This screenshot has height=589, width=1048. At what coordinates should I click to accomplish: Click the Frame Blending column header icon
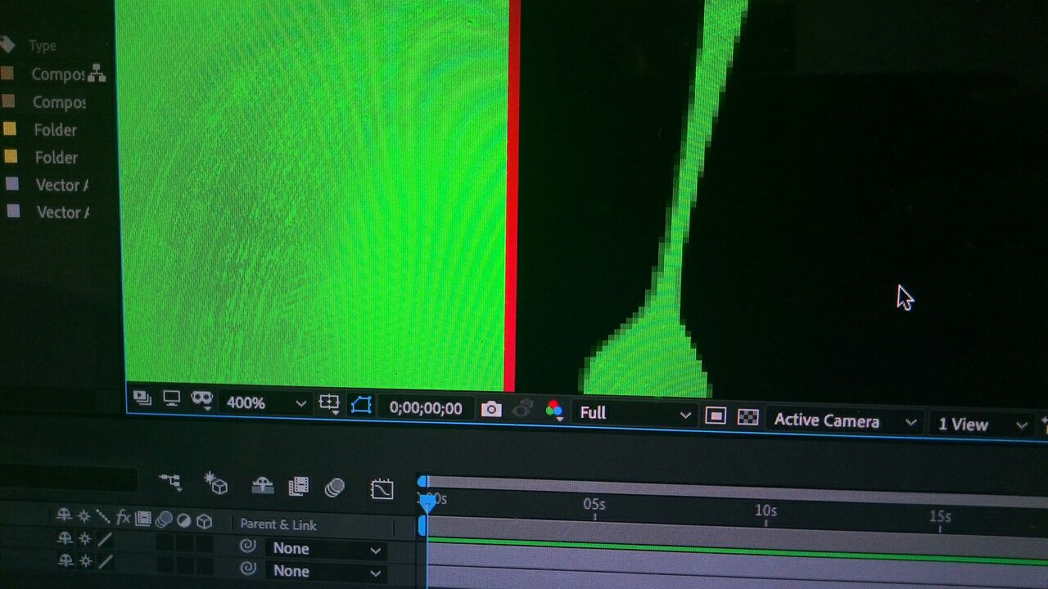click(143, 519)
